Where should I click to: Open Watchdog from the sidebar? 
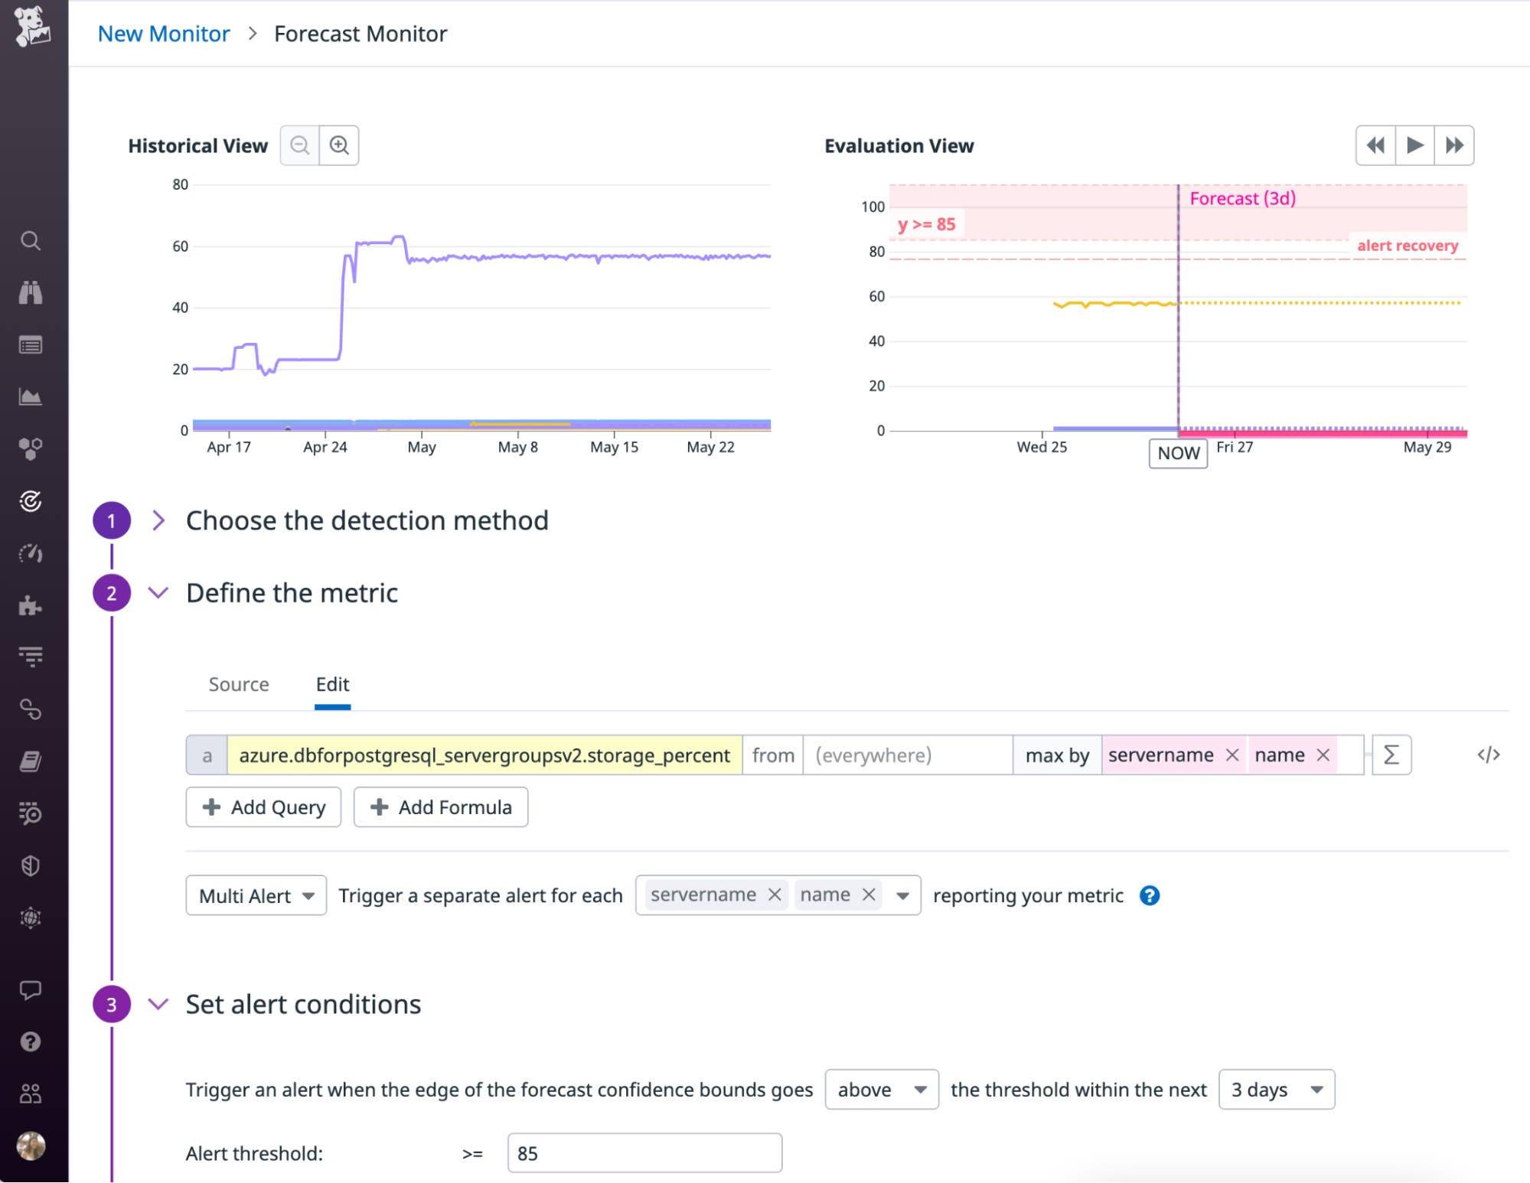31,292
